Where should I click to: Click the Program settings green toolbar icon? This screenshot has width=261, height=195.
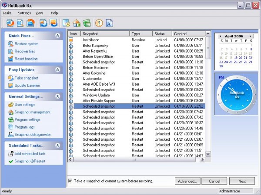(x=87, y=23)
